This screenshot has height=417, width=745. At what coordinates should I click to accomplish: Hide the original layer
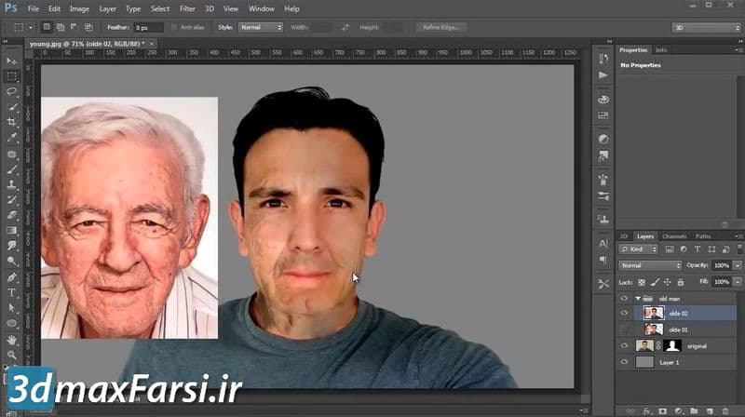624,345
